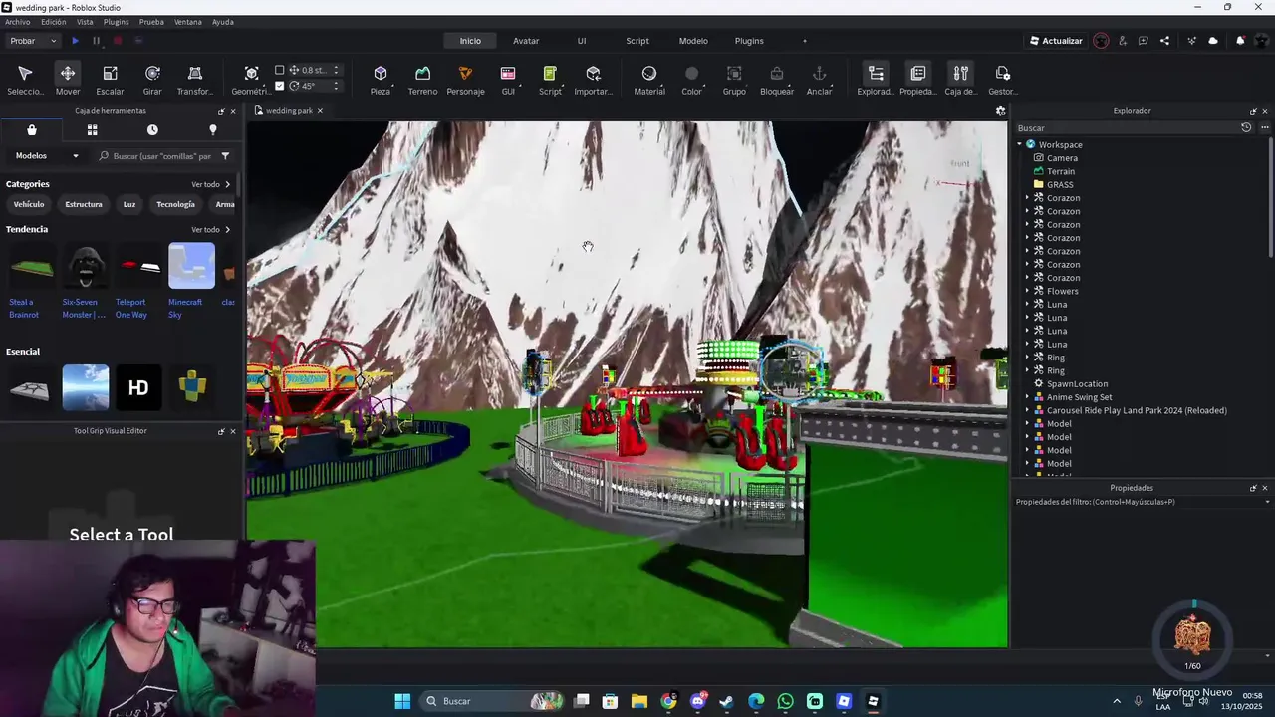Select the Tecnología category chip
1275x717 pixels.
coord(175,204)
